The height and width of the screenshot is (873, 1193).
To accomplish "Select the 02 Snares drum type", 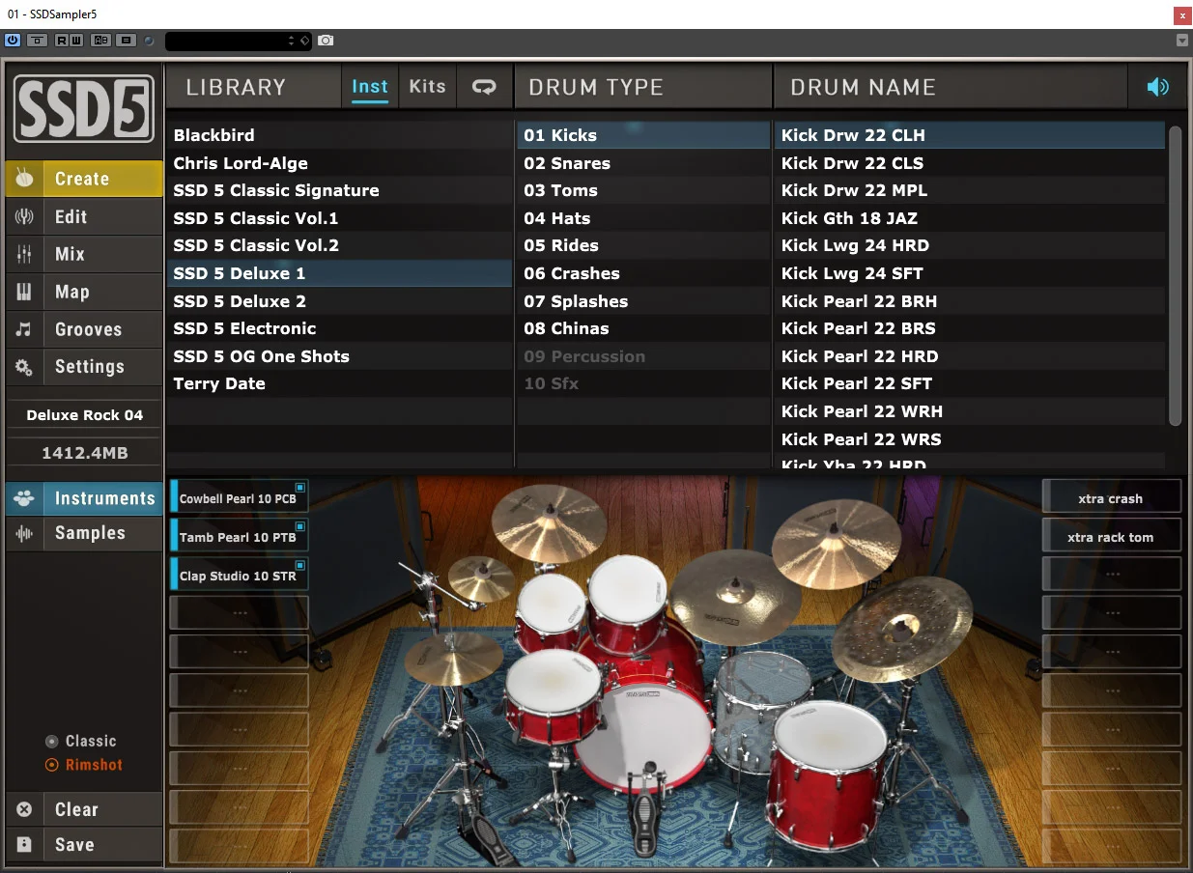I will (x=643, y=163).
